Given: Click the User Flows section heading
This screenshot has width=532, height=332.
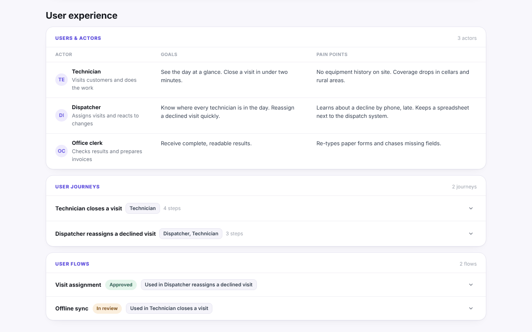Looking at the screenshot, I should click(72, 264).
